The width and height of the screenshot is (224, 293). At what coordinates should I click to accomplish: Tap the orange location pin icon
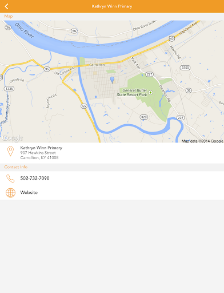coord(10,151)
